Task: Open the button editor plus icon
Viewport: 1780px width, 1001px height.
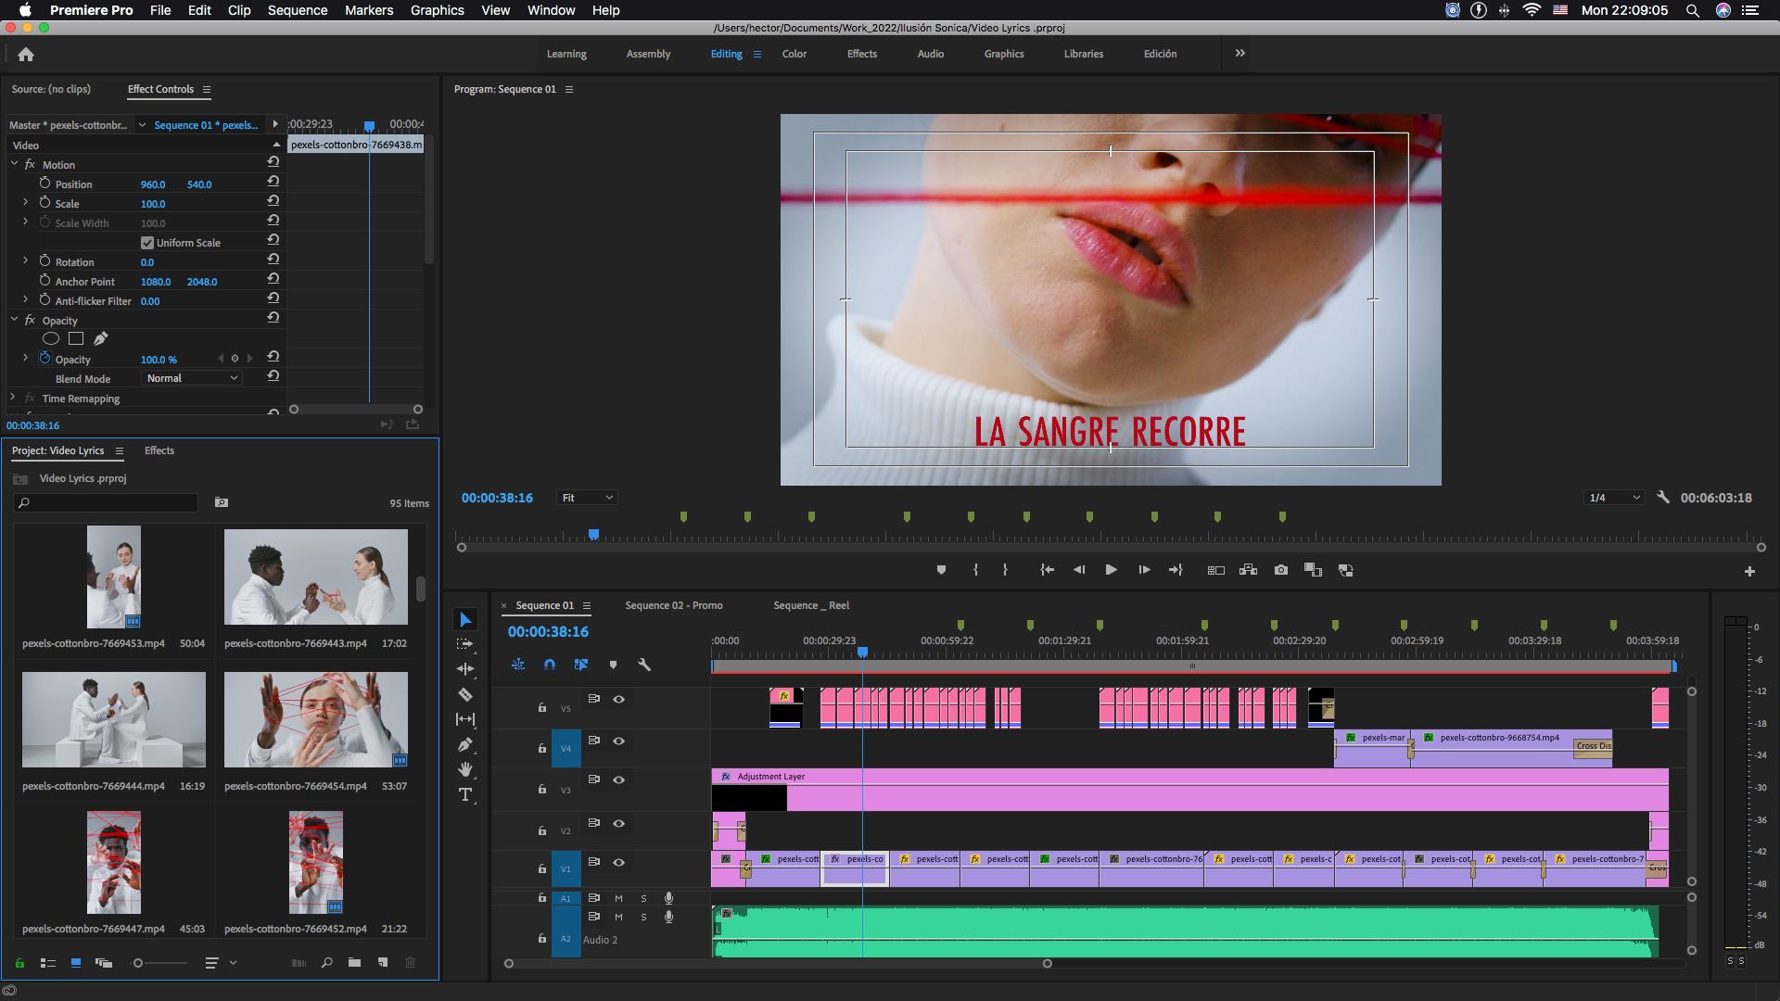Action: [x=1749, y=572]
